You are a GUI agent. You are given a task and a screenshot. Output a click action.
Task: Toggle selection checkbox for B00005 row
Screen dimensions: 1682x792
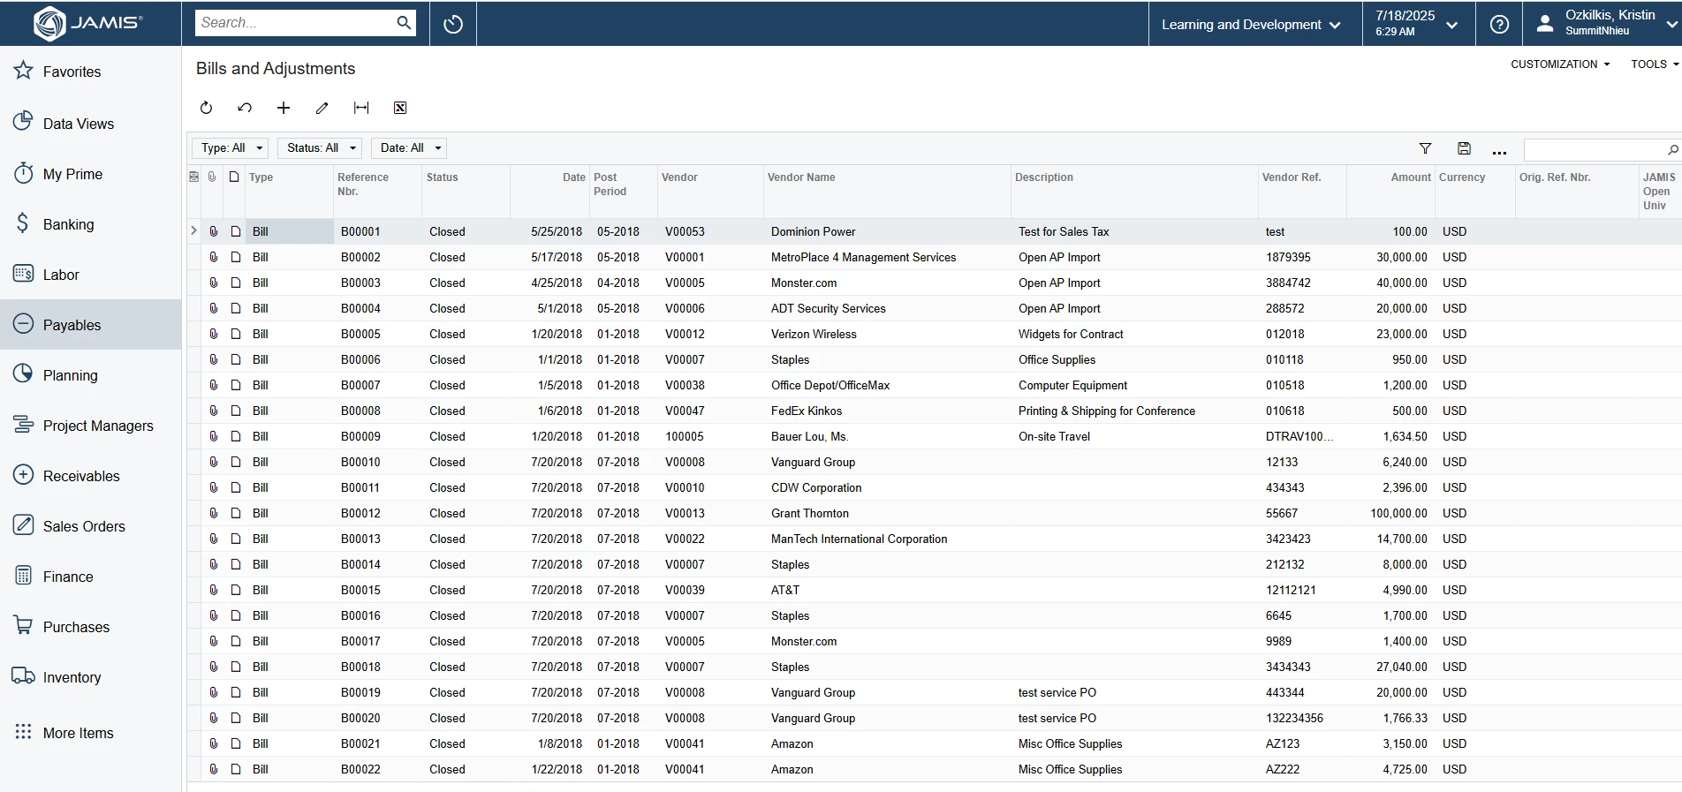(x=236, y=334)
